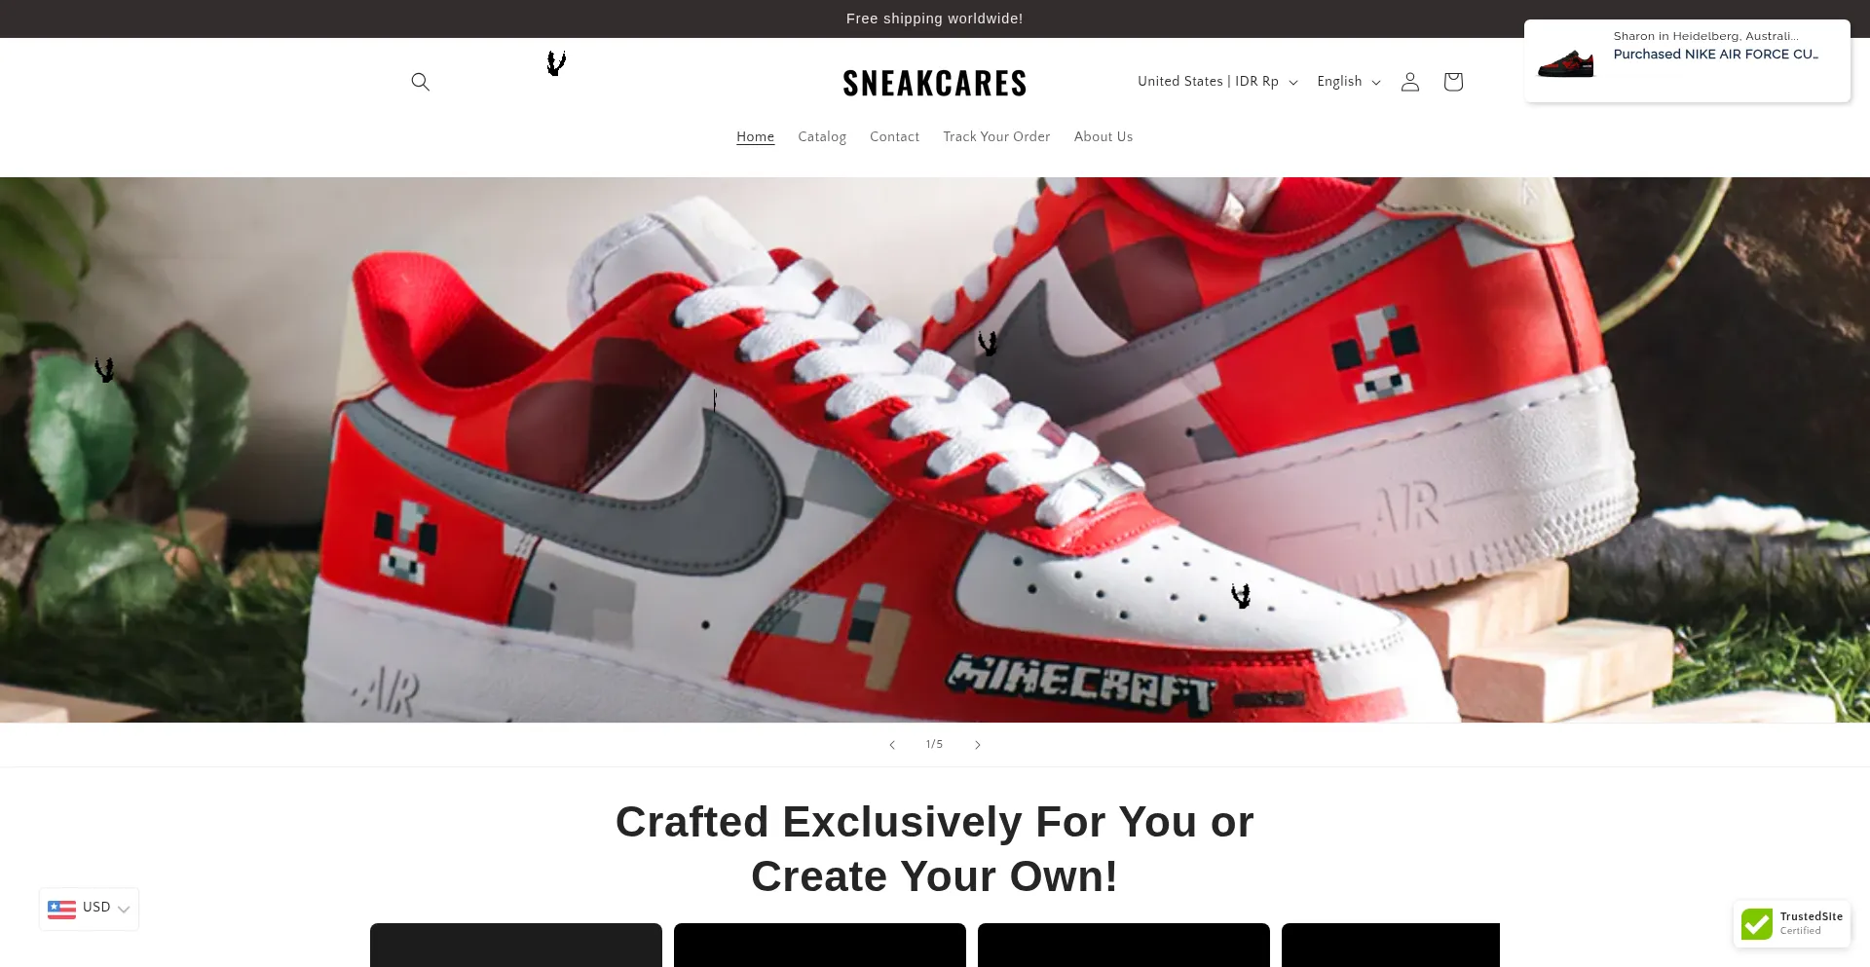Screen dimensions: 1870x967
Task: Open the About Us link
Action: [1103, 137]
